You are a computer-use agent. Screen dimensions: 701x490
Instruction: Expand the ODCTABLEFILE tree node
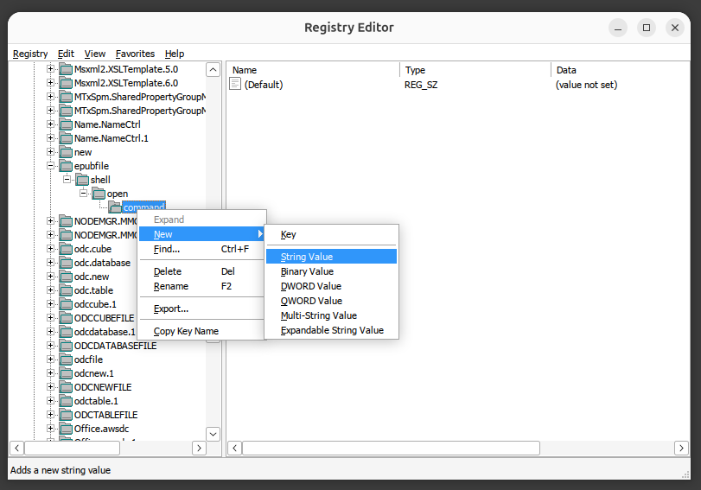click(50, 415)
